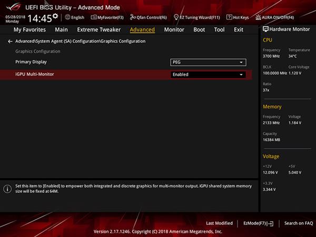The height and width of the screenshot is (237, 316).
Task: Click the 14:45 clock display
Action: pos(39,18)
